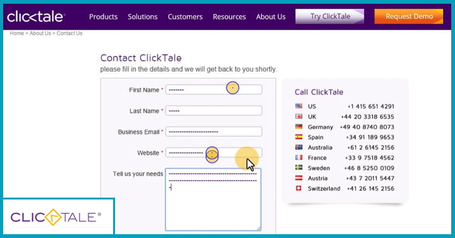This screenshot has width=455, height=238.
Task: Select US phone number +1 415 651 4291
Action: [371, 107]
